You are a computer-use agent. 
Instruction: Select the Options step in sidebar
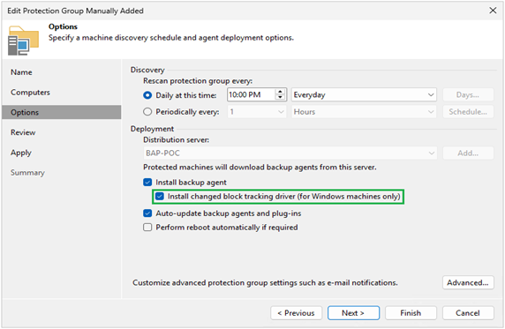(x=62, y=112)
